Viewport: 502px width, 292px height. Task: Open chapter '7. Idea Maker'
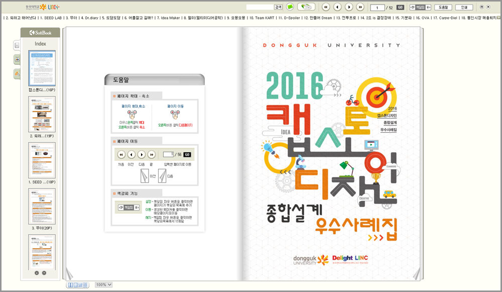point(168,18)
